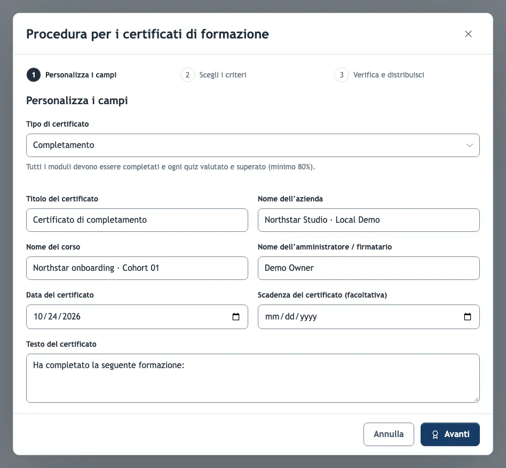The width and height of the screenshot is (506, 468).
Task: Click the Avanti button
Action: tap(450, 434)
